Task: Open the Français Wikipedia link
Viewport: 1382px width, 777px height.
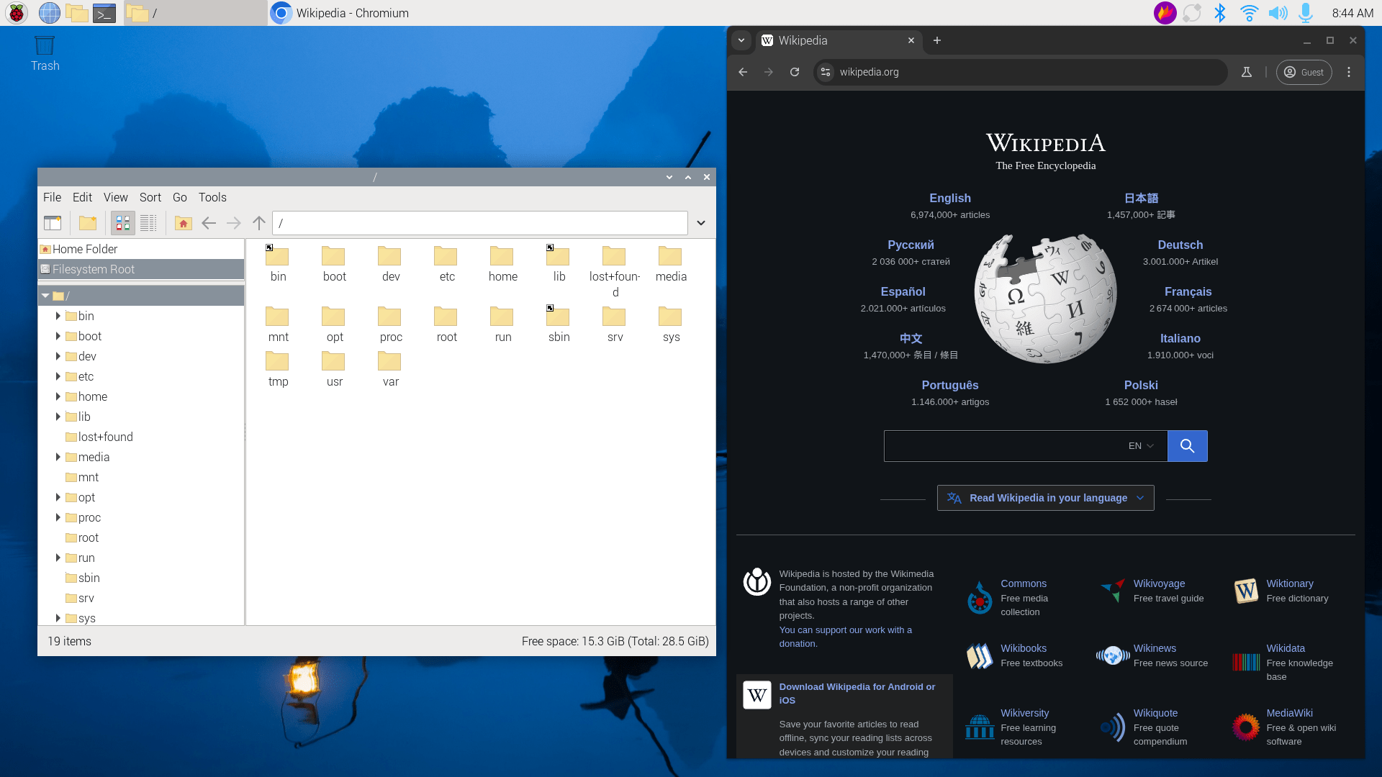Action: click(x=1188, y=292)
